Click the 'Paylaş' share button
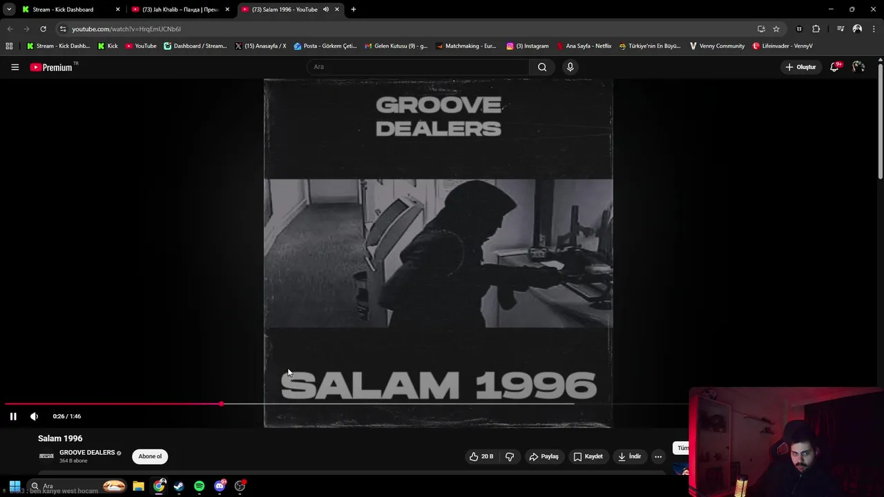This screenshot has width=884, height=497. pos(544,456)
